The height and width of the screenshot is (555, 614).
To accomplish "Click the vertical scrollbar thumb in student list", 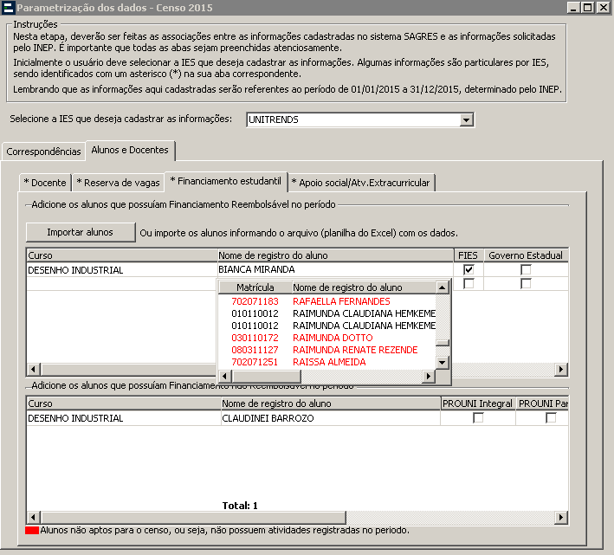I will pyautogui.click(x=443, y=343).
